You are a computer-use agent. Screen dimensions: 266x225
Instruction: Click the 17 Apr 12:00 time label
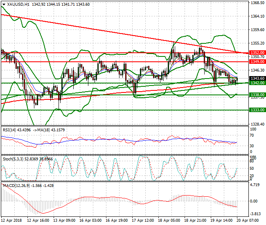click(x=143, y=220)
